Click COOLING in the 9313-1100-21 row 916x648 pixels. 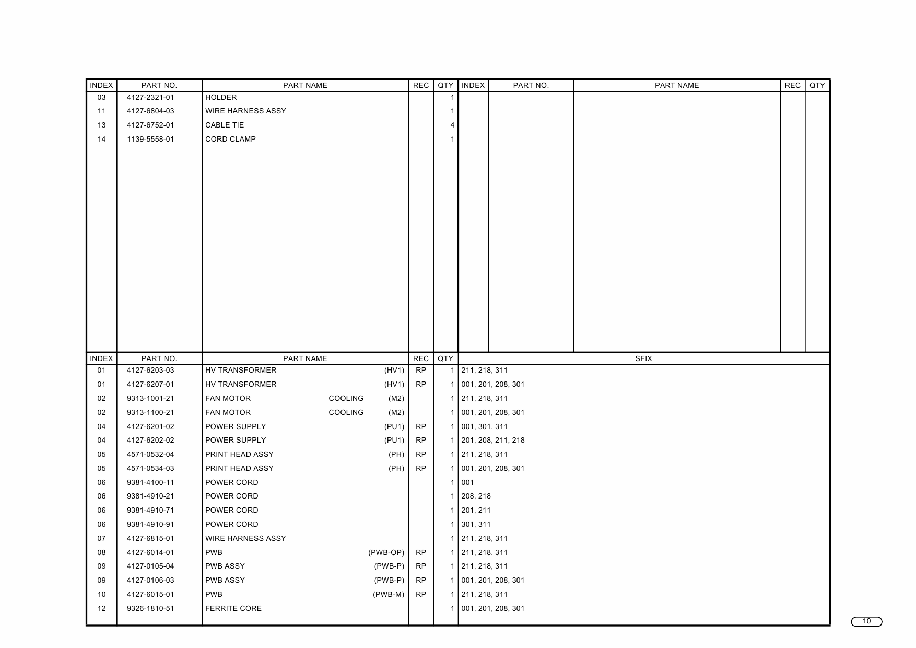pyautogui.click(x=346, y=412)
